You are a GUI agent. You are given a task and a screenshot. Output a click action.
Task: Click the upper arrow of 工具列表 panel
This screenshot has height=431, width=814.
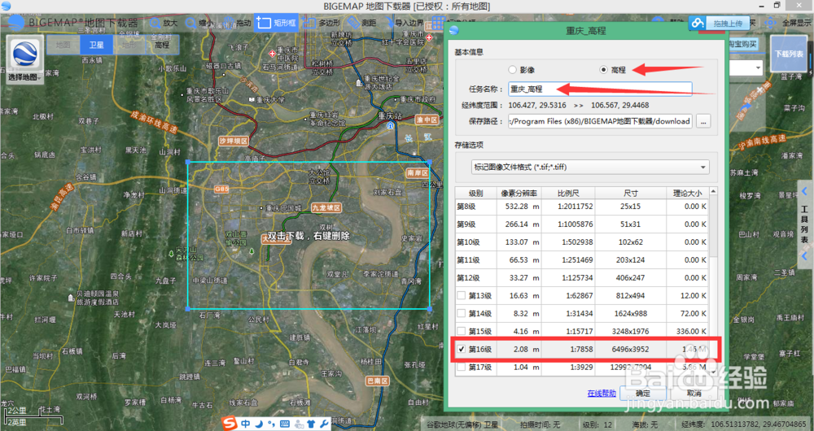[x=805, y=191]
